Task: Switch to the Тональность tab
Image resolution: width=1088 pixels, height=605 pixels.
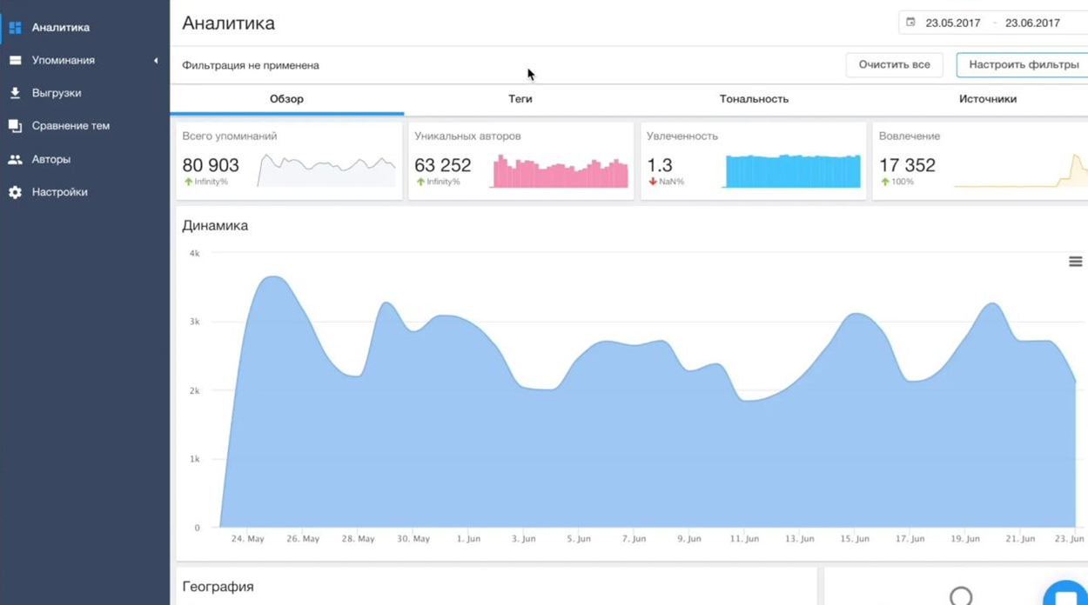Action: (x=754, y=99)
